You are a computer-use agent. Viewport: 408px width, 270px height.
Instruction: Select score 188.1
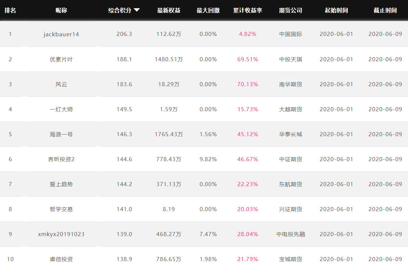click(124, 59)
